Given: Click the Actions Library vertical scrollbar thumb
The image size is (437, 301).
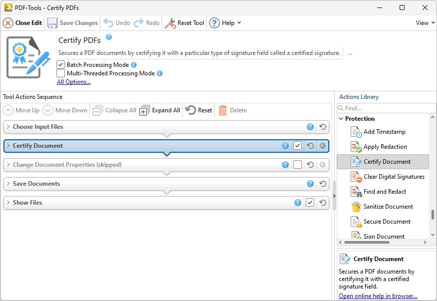Looking at the screenshot, I should click(x=433, y=215).
